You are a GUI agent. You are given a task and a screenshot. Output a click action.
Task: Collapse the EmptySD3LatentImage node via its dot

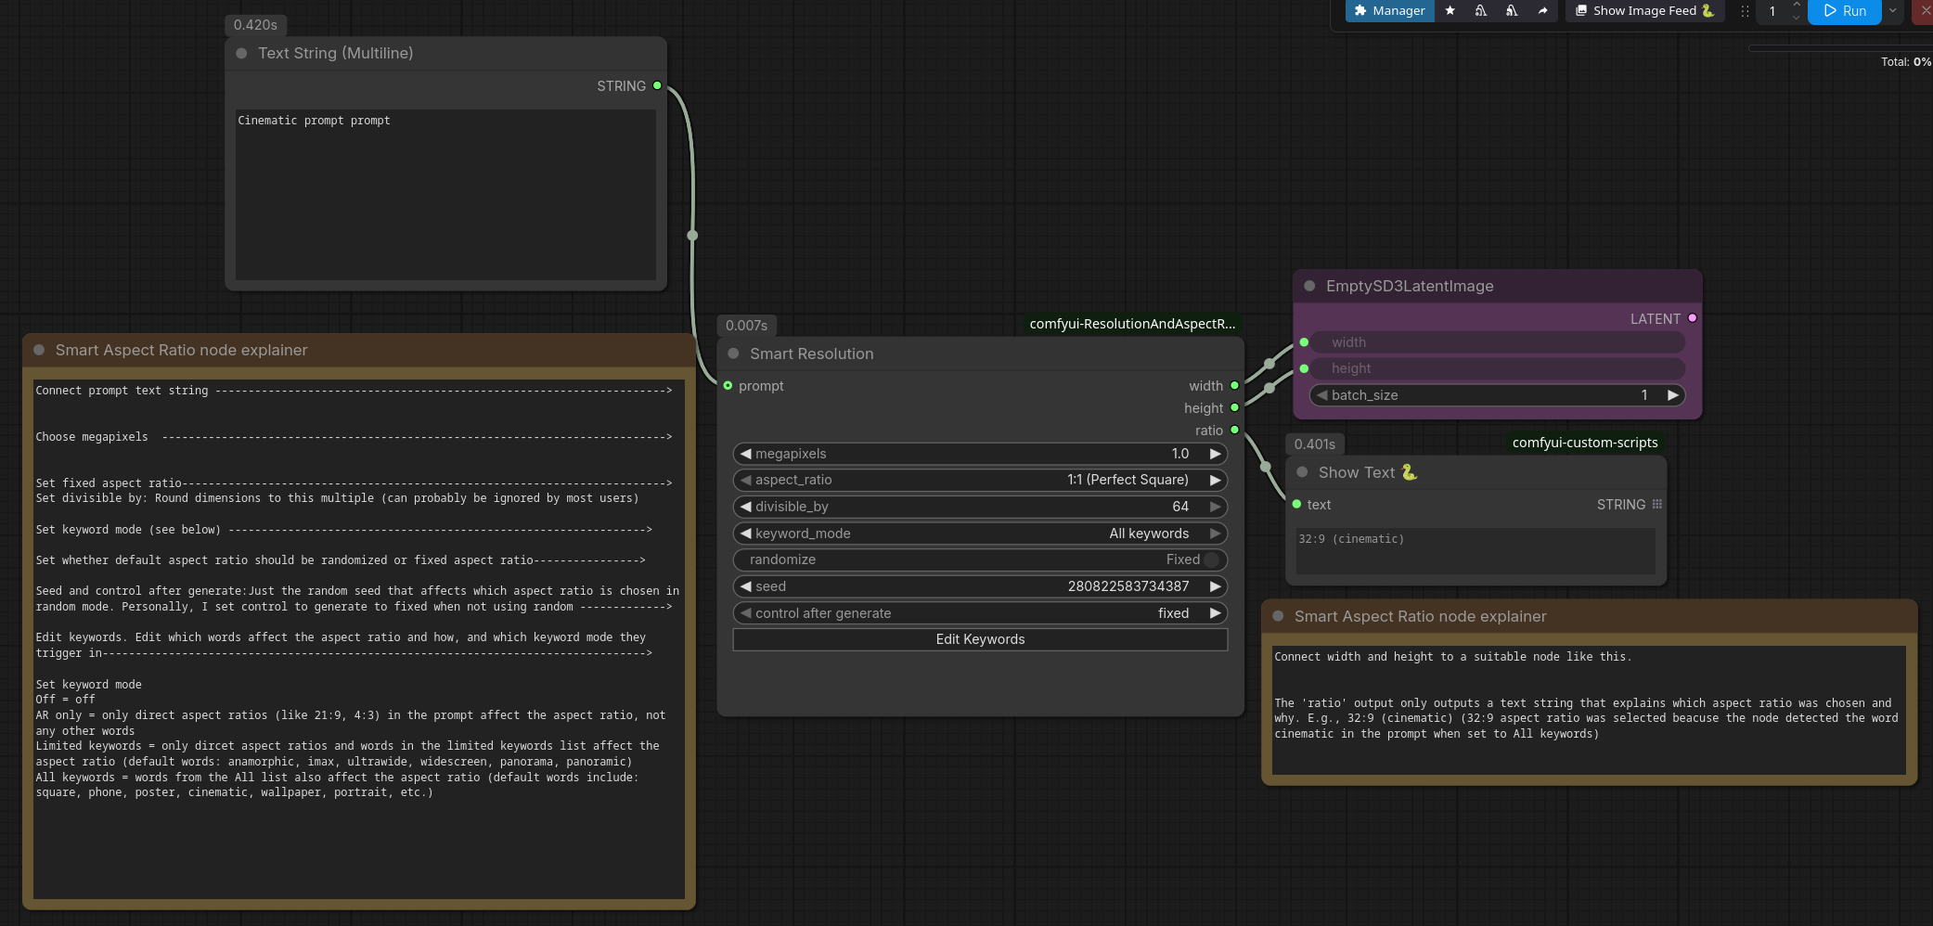(1309, 286)
